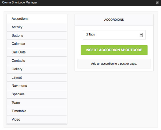The height and width of the screenshot is (130, 161).
Task: Open the Team shortcode option
Action: pyautogui.click(x=37, y=103)
